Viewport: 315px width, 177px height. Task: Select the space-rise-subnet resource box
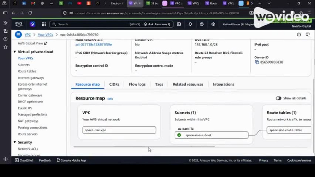[211, 135]
